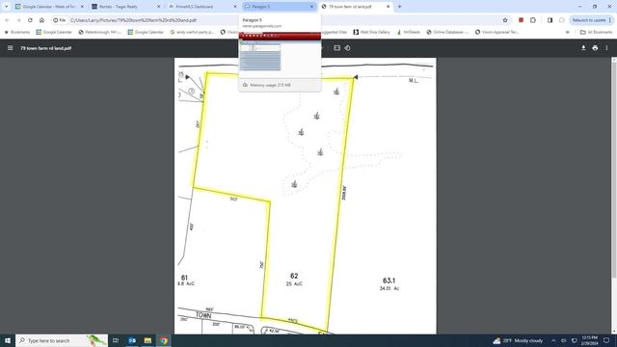Open the PDF sidebar menu icon

point(11,48)
